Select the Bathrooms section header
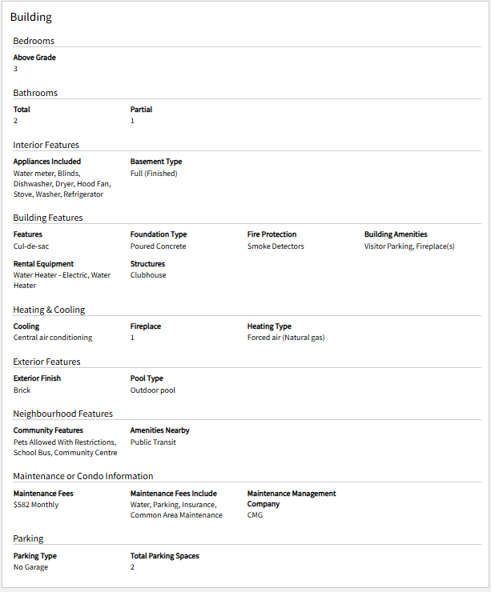 point(35,93)
